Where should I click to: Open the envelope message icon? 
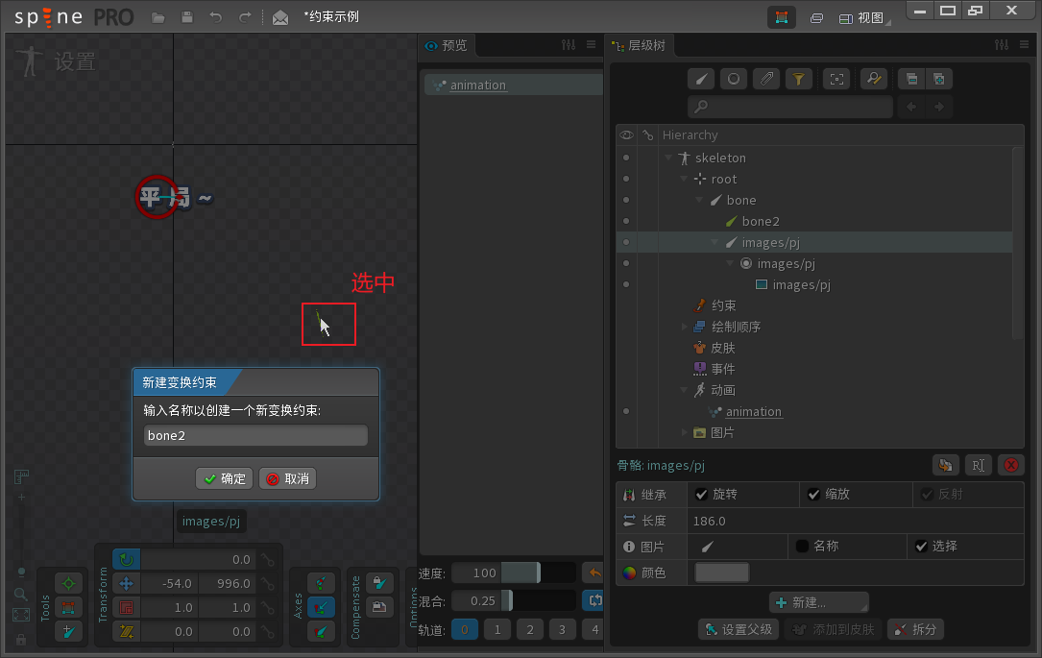[280, 17]
